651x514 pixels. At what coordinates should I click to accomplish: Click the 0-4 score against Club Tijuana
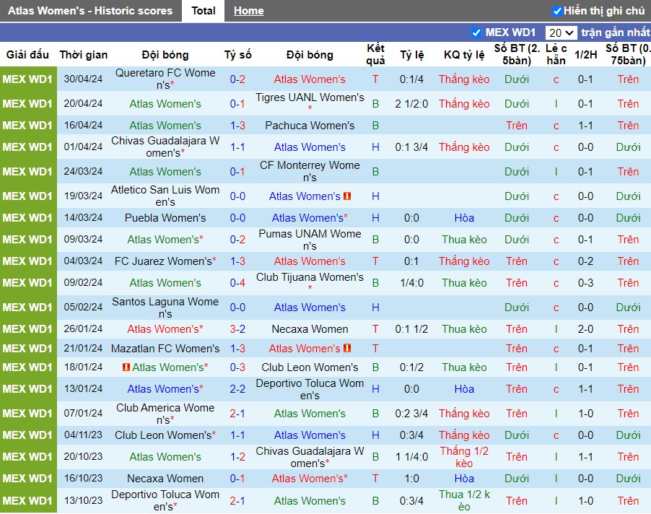(237, 283)
